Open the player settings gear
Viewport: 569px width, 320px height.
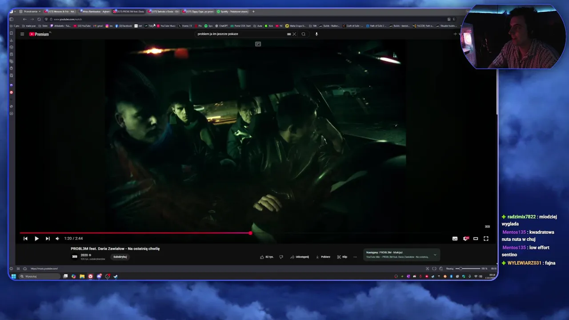(465, 239)
